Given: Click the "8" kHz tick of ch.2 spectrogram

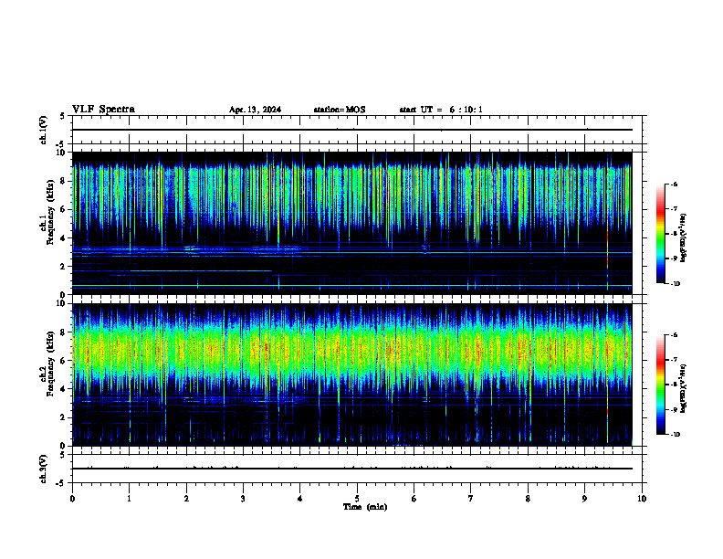Looking at the screenshot, I should (64, 332).
